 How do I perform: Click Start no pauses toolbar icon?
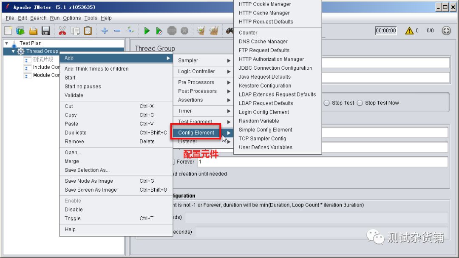point(159,31)
